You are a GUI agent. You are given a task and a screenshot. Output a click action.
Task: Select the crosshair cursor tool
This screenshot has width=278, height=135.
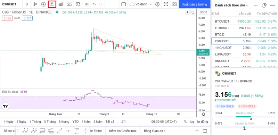85,131
